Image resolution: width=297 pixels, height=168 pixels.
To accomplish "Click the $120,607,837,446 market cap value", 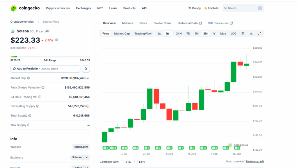I will pos(73,78).
